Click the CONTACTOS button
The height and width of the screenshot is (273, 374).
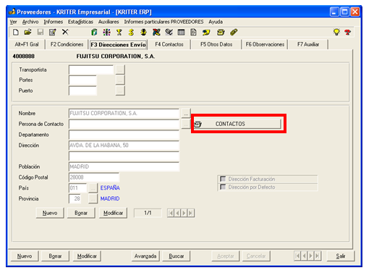click(x=237, y=124)
